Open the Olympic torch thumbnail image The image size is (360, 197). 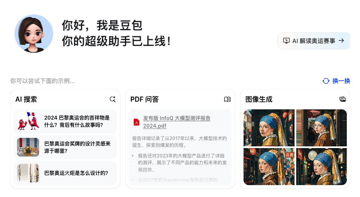click(28, 173)
